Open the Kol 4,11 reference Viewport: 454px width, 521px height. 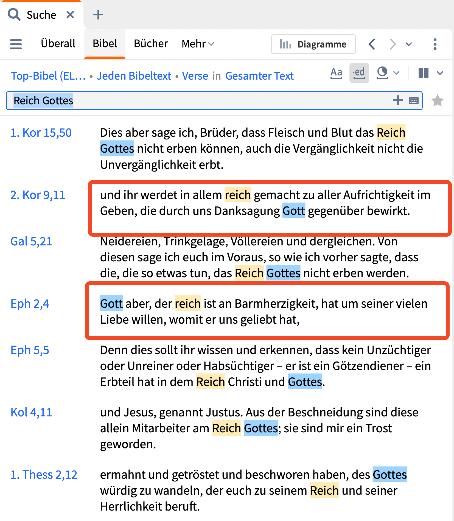click(x=31, y=412)
